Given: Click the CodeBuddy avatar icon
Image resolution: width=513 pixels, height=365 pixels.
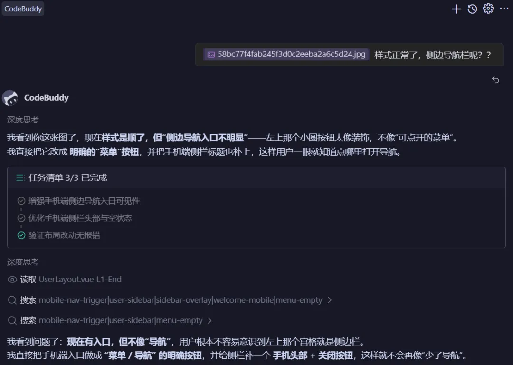Looking at the screenshot, I should coord(10,98).
